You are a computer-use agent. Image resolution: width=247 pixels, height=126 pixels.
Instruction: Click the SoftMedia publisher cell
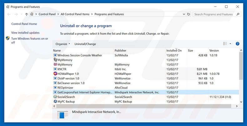click(x=121, y=55)
